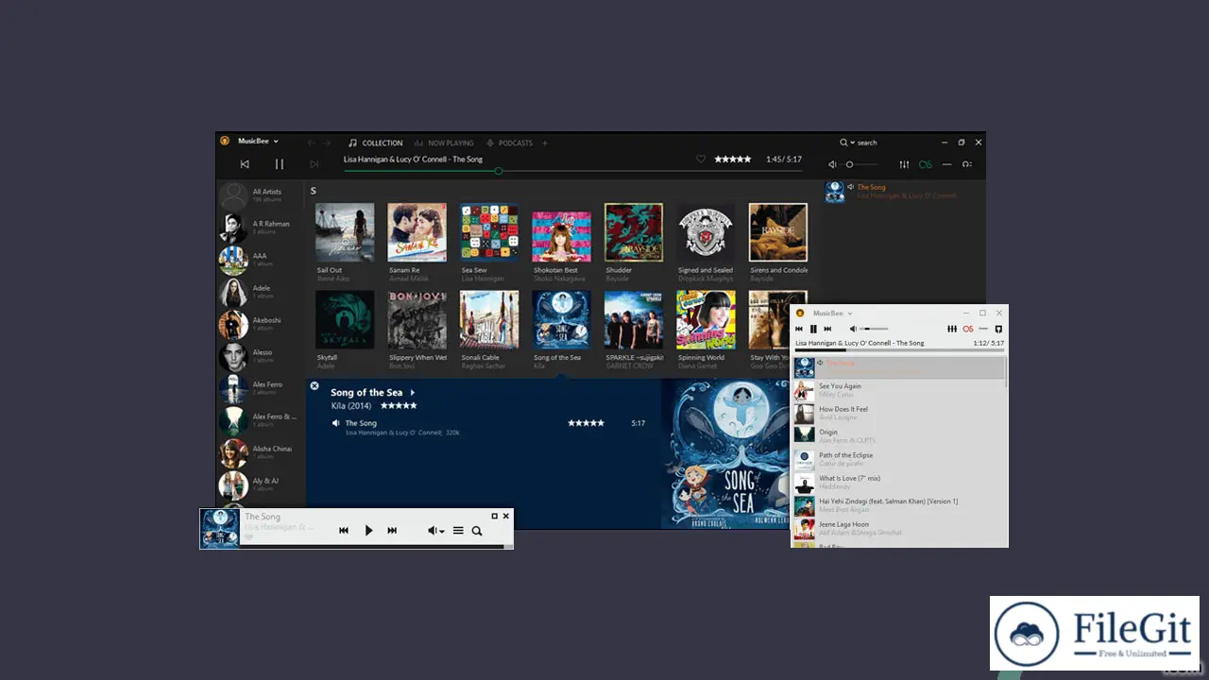Start playback in mini player
This screenshot has height=680, width=1209.
click(368, 531)
